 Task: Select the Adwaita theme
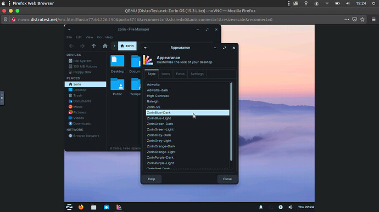(x=187, y=84)
